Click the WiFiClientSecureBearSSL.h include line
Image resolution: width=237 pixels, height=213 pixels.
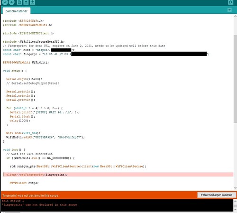coord(34,42)
